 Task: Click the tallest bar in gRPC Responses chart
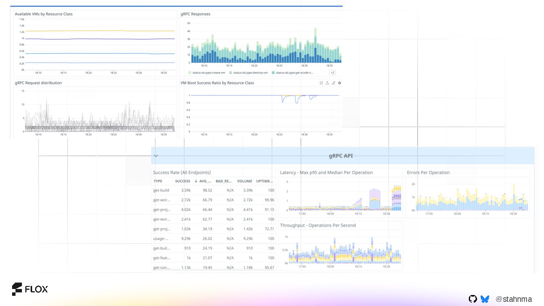(315, 45)
